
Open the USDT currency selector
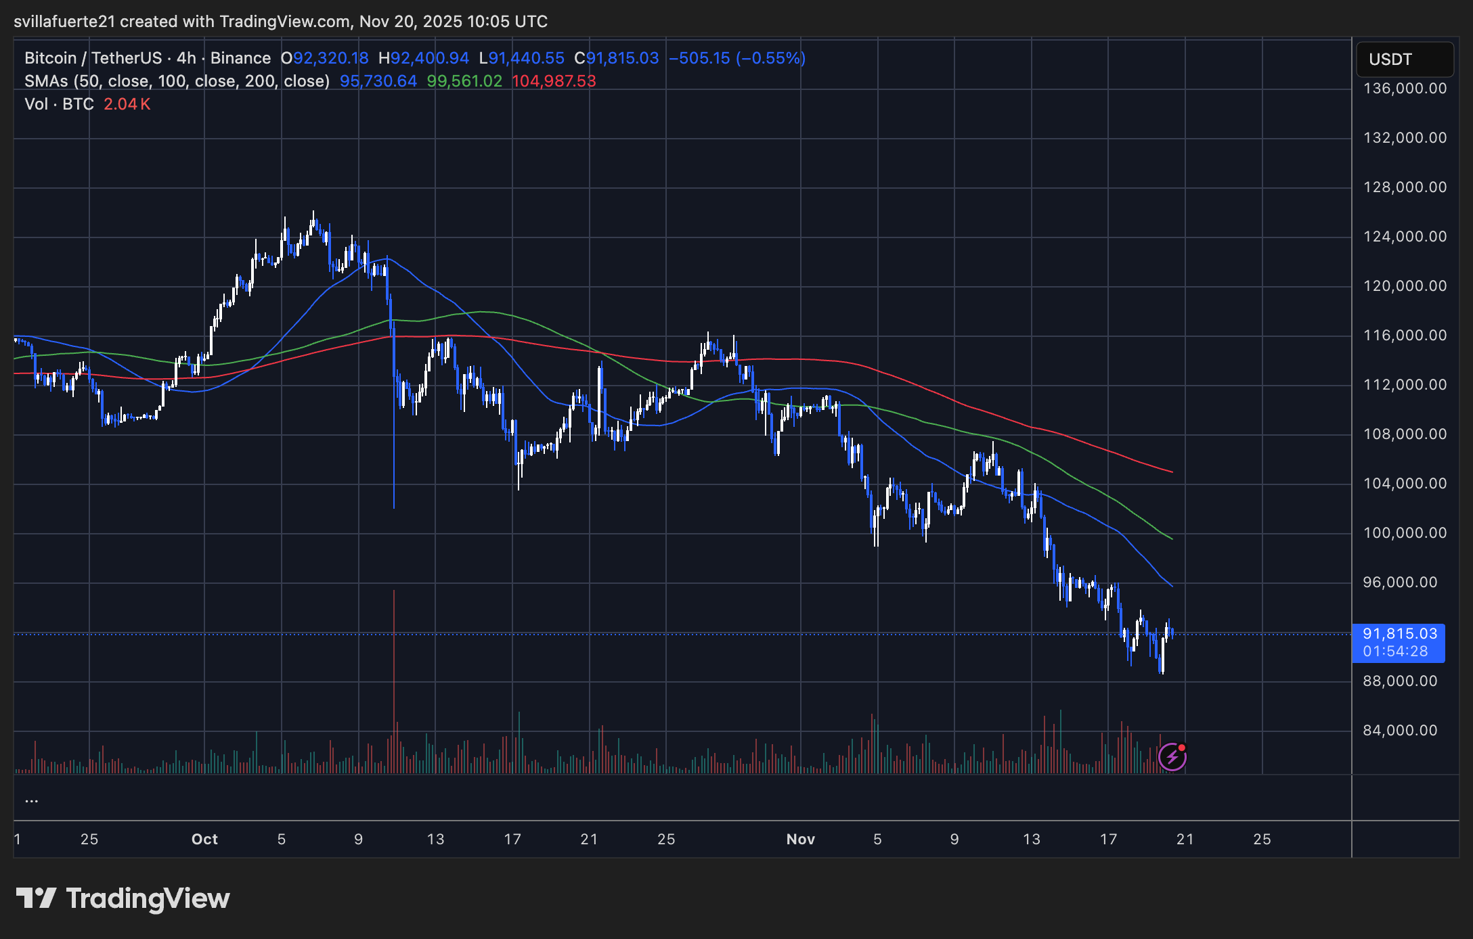tap(1404, 60)
